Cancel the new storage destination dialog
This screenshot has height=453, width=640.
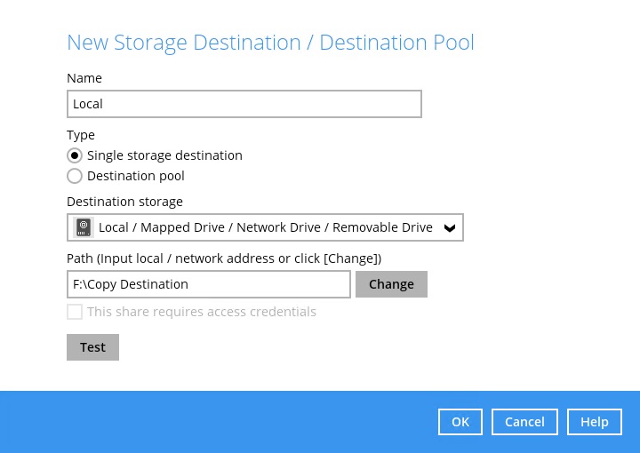(x=524, y=422)
